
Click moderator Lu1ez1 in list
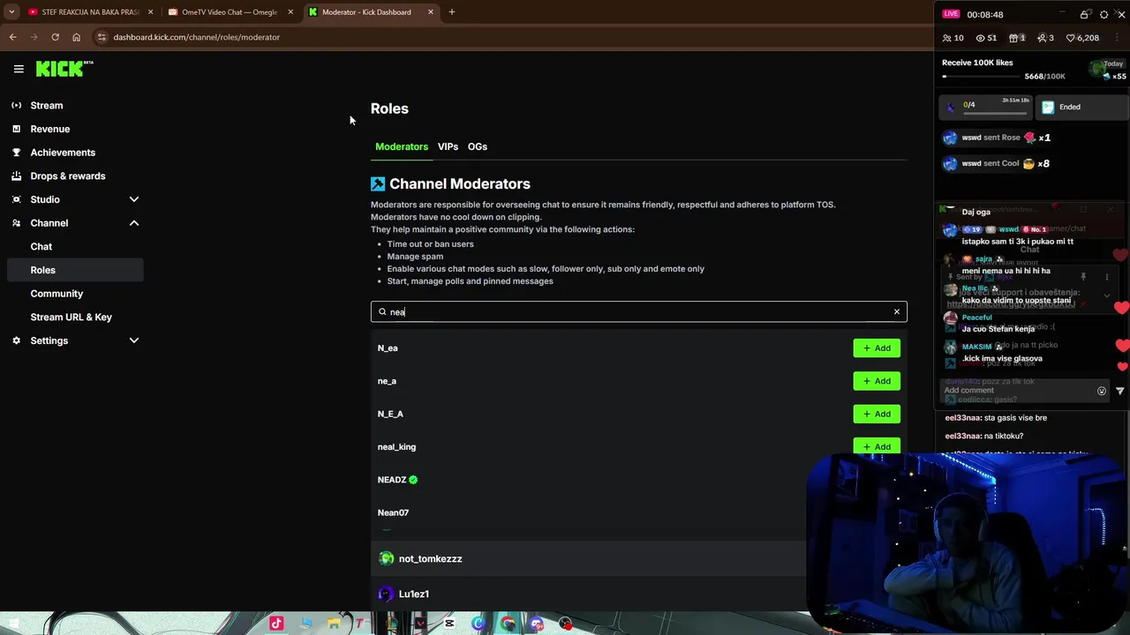point(413,594)
